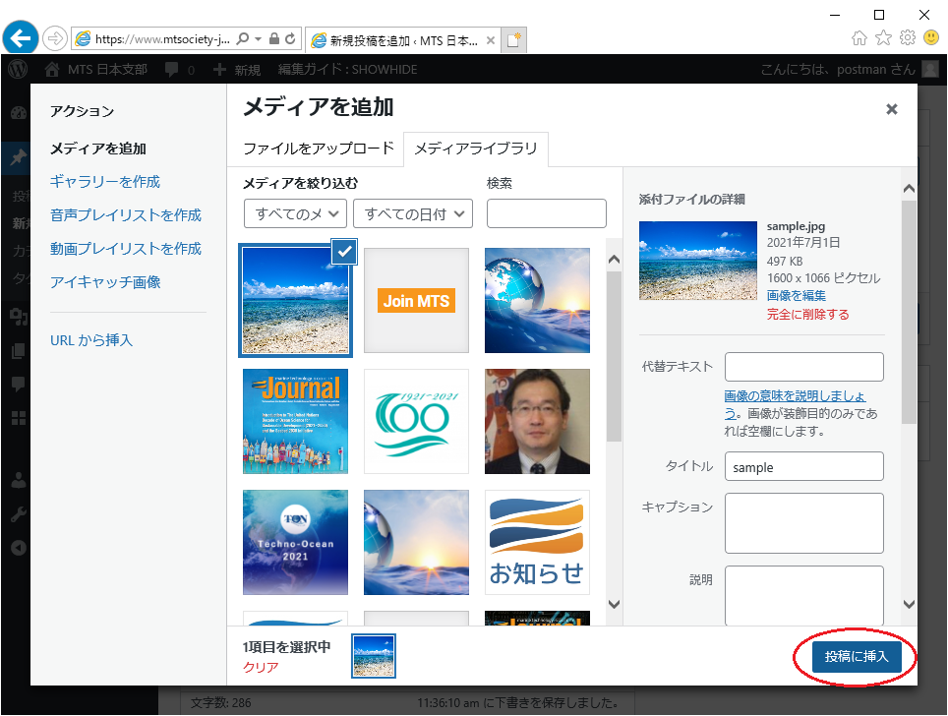Select the メディアライブラリ tab
The height and width of the screenshot is (716, 948).
(x=476, y=149)
